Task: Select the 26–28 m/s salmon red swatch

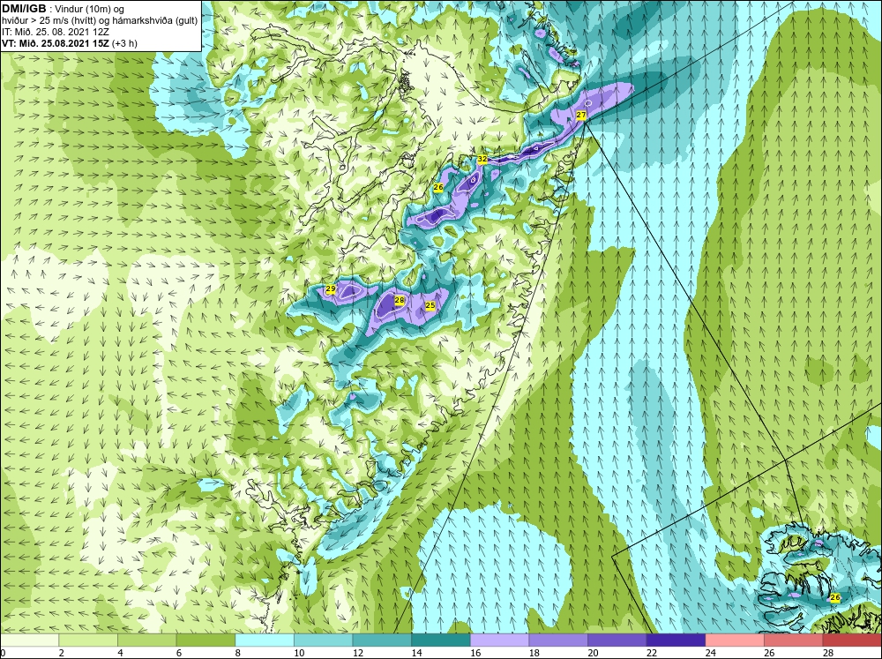Action: pyautogui.click(x=793, y=640)
